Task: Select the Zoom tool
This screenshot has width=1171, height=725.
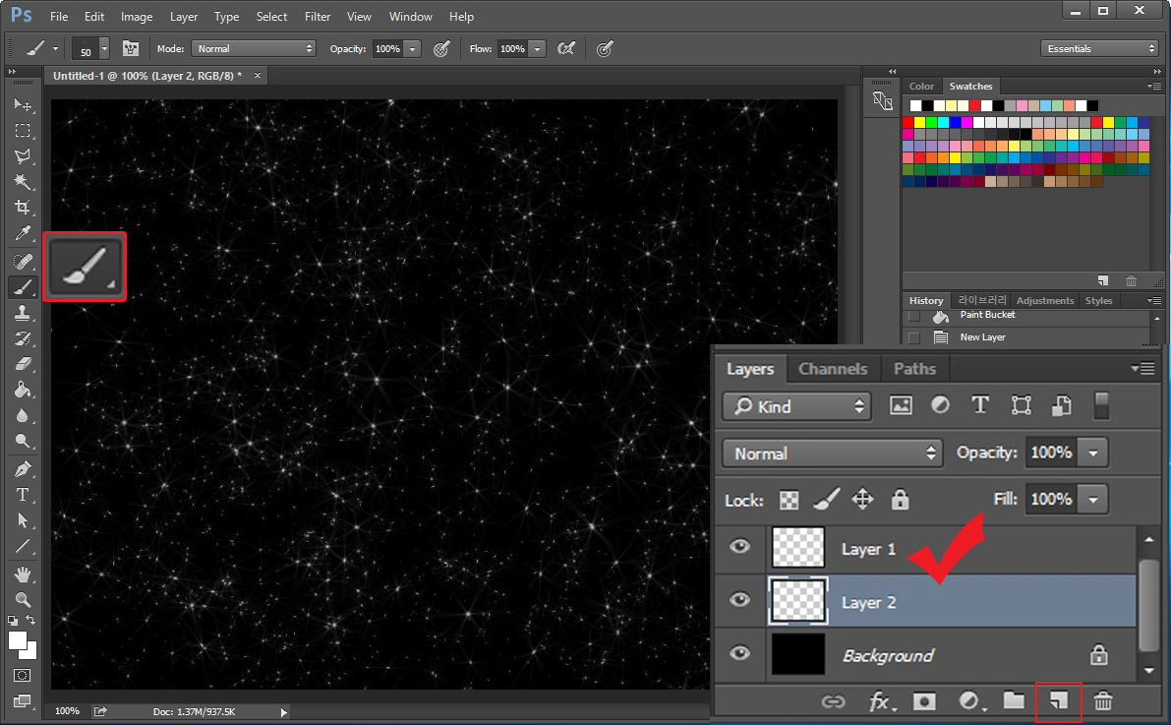Action: 23,599
